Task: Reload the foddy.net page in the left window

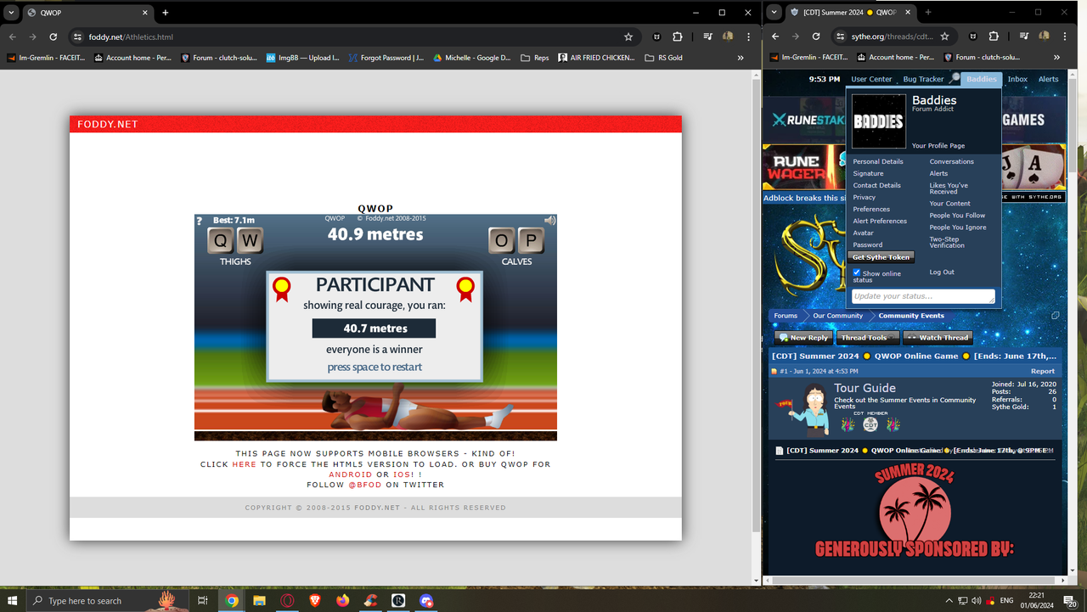Action: [x=54, y=37]
